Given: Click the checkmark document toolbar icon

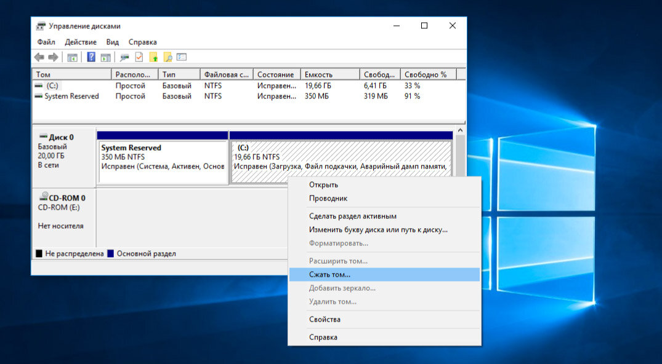Looking at the screenshot, I should click(x=139, y=57).
